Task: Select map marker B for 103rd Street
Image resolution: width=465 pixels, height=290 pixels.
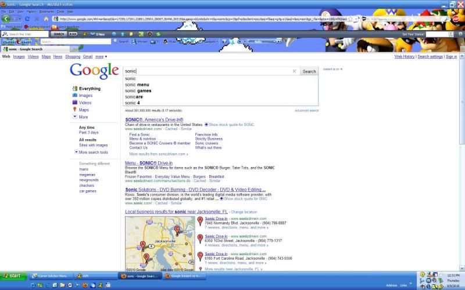Action: [146, 257]
